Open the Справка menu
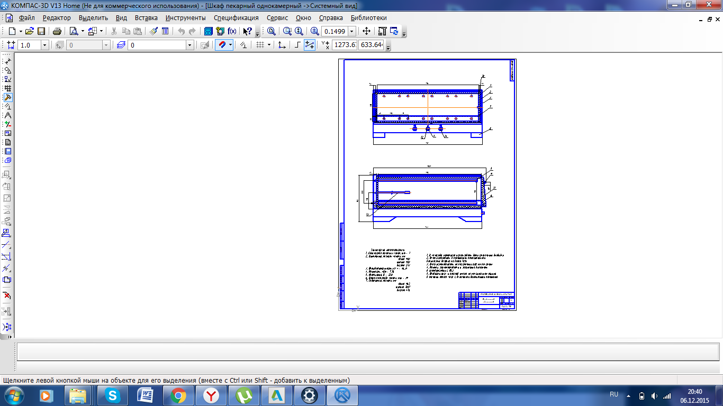The image size is (723, 406). pos(331,17)
